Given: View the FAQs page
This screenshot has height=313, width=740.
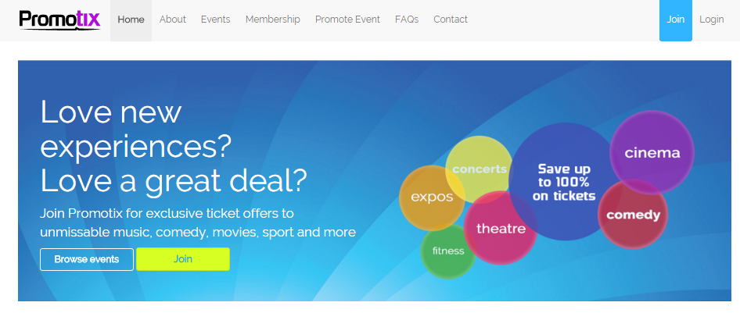Looking at the screenshot, I should click(x=407, y=20).
